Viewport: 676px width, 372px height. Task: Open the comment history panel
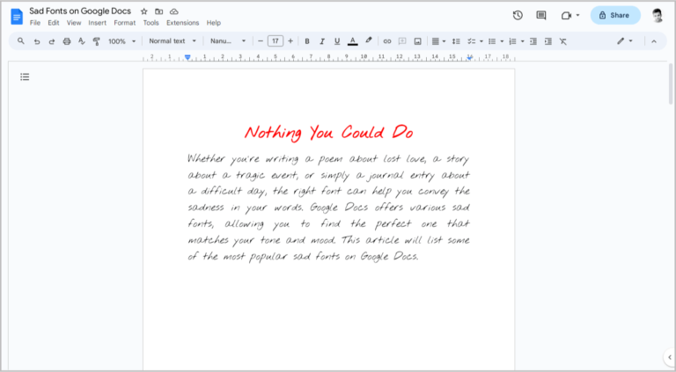(541, 16)
